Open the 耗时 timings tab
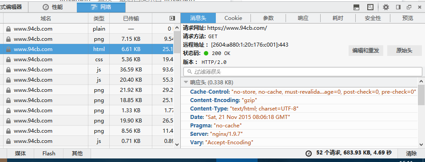The height and width of the screenshot is (162, 425). click(x=338, y=18)
